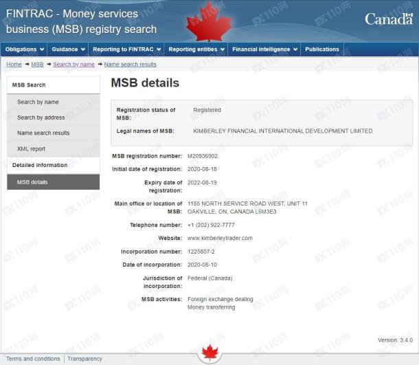This screenshot has height=365, width=419.
Task: Open the Obligations menu
Action: tap(24, 49)
